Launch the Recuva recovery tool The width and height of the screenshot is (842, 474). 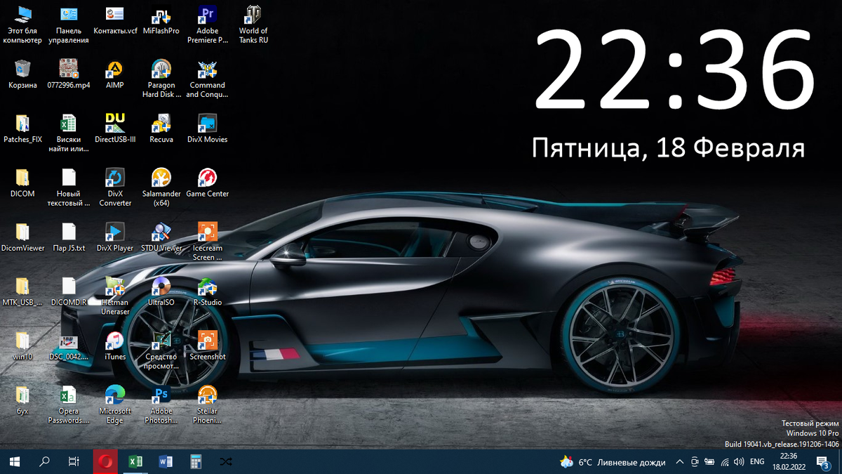(x=161, y=123)
